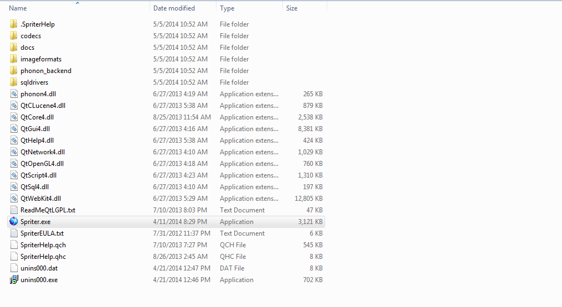
Task: Click the QtOpenGL4.dll file icon
Action: point(14,164)
